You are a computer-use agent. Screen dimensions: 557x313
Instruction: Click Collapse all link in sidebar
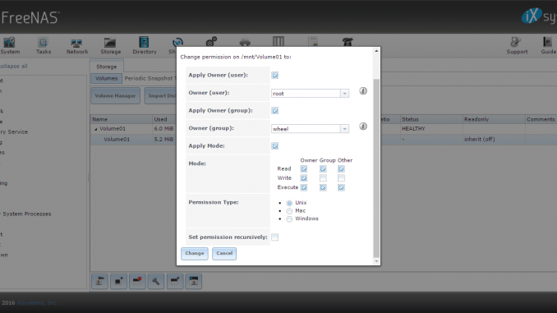(x=13, y=66)
